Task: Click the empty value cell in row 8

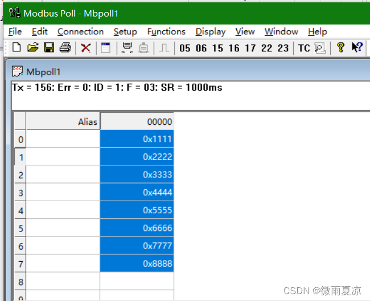Action: pyautogui.click(x=137, y=281)
